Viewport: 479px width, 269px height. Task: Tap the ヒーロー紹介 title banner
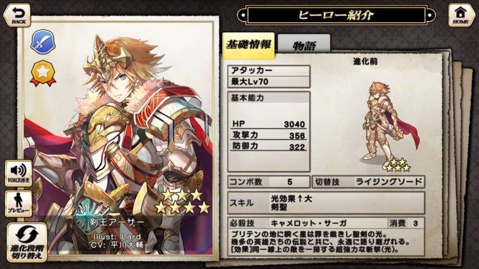coord(336,15)
